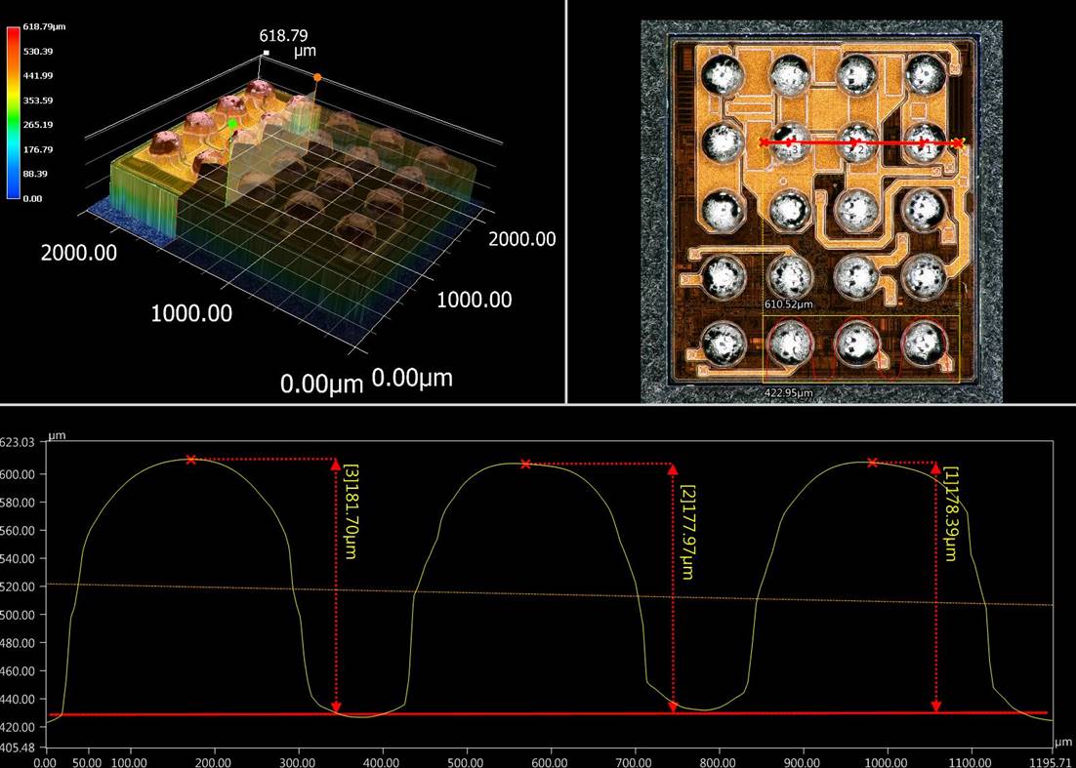Image resolution: width=1076 pixels, height=768 pixels.
Task: Select the red X peak marker on first bump
Action: coord(191,460)
